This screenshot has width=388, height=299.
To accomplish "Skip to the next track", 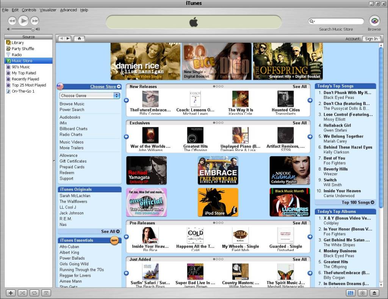I will [x=35, y=20].
